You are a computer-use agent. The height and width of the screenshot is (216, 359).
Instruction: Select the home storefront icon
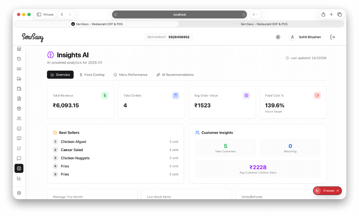click(19, 49)
